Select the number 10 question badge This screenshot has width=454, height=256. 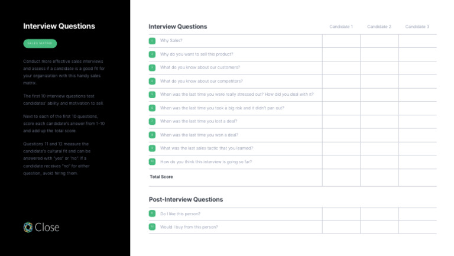(x=152, y=161)
